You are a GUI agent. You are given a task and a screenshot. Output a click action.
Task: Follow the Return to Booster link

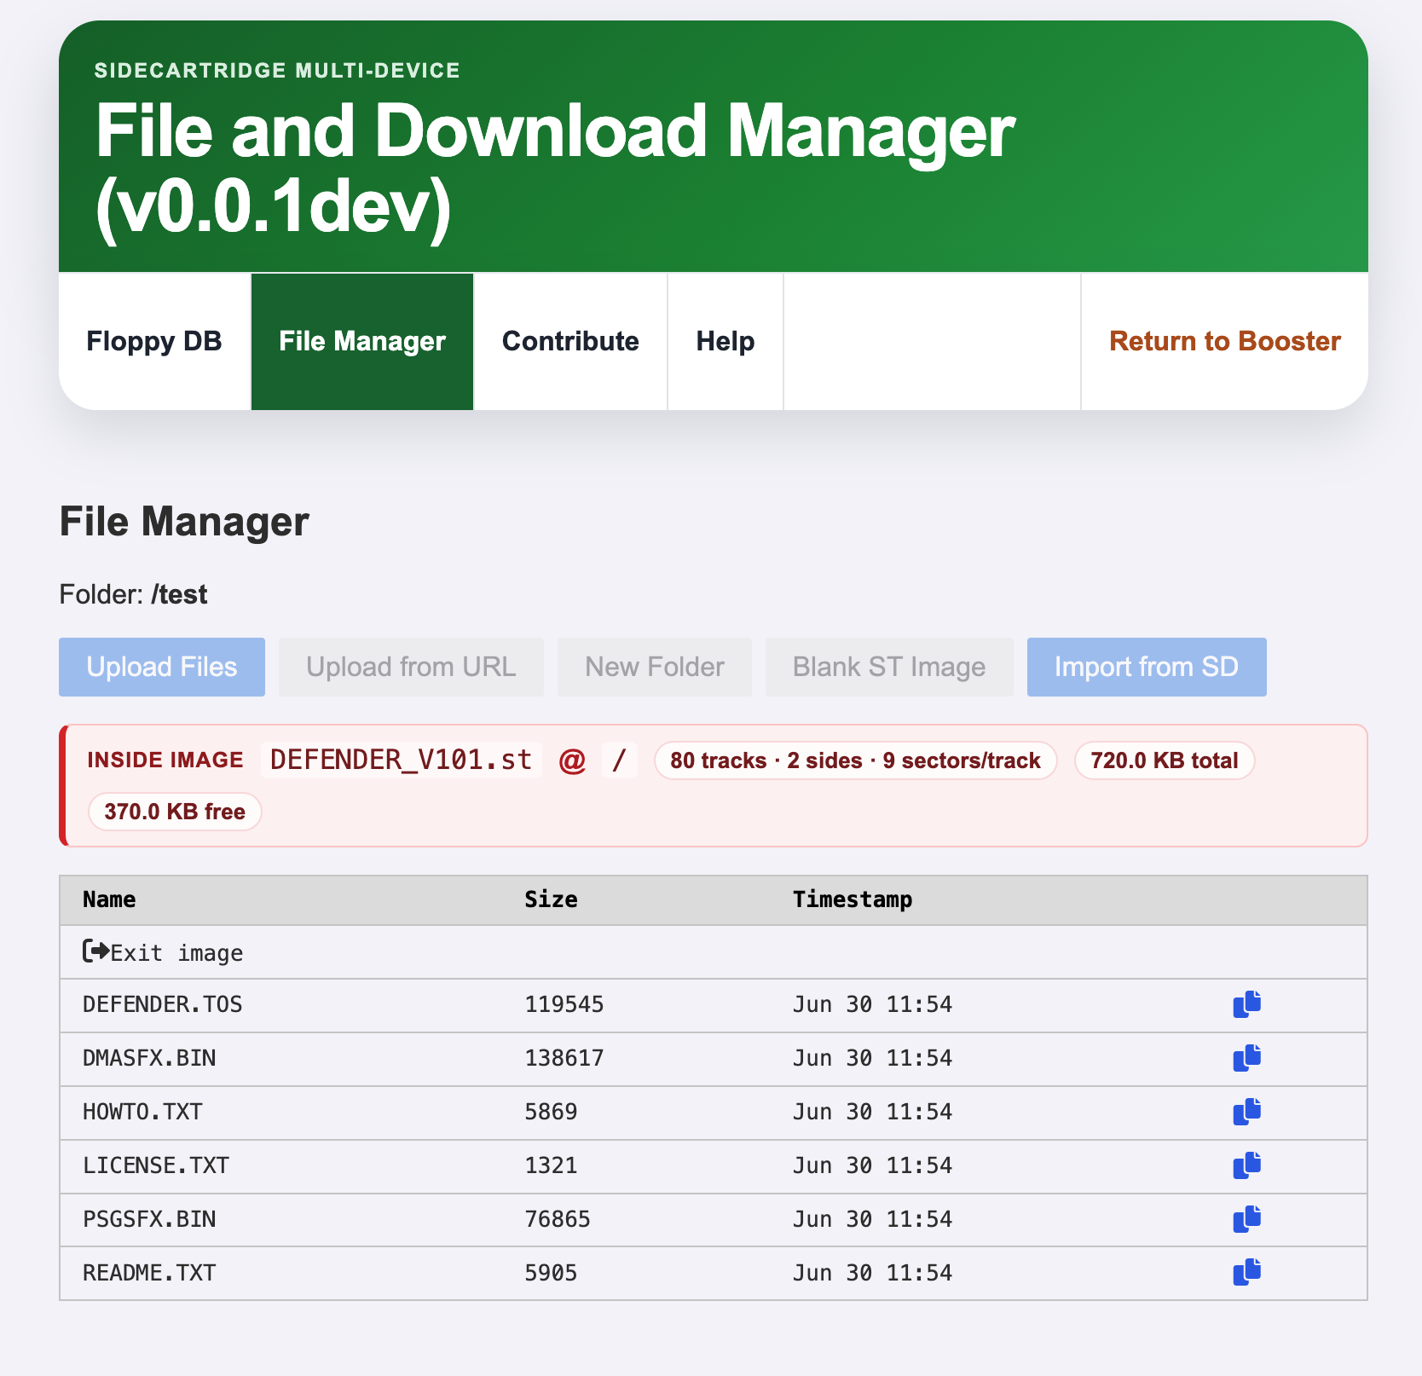[x=1224, y=341]
